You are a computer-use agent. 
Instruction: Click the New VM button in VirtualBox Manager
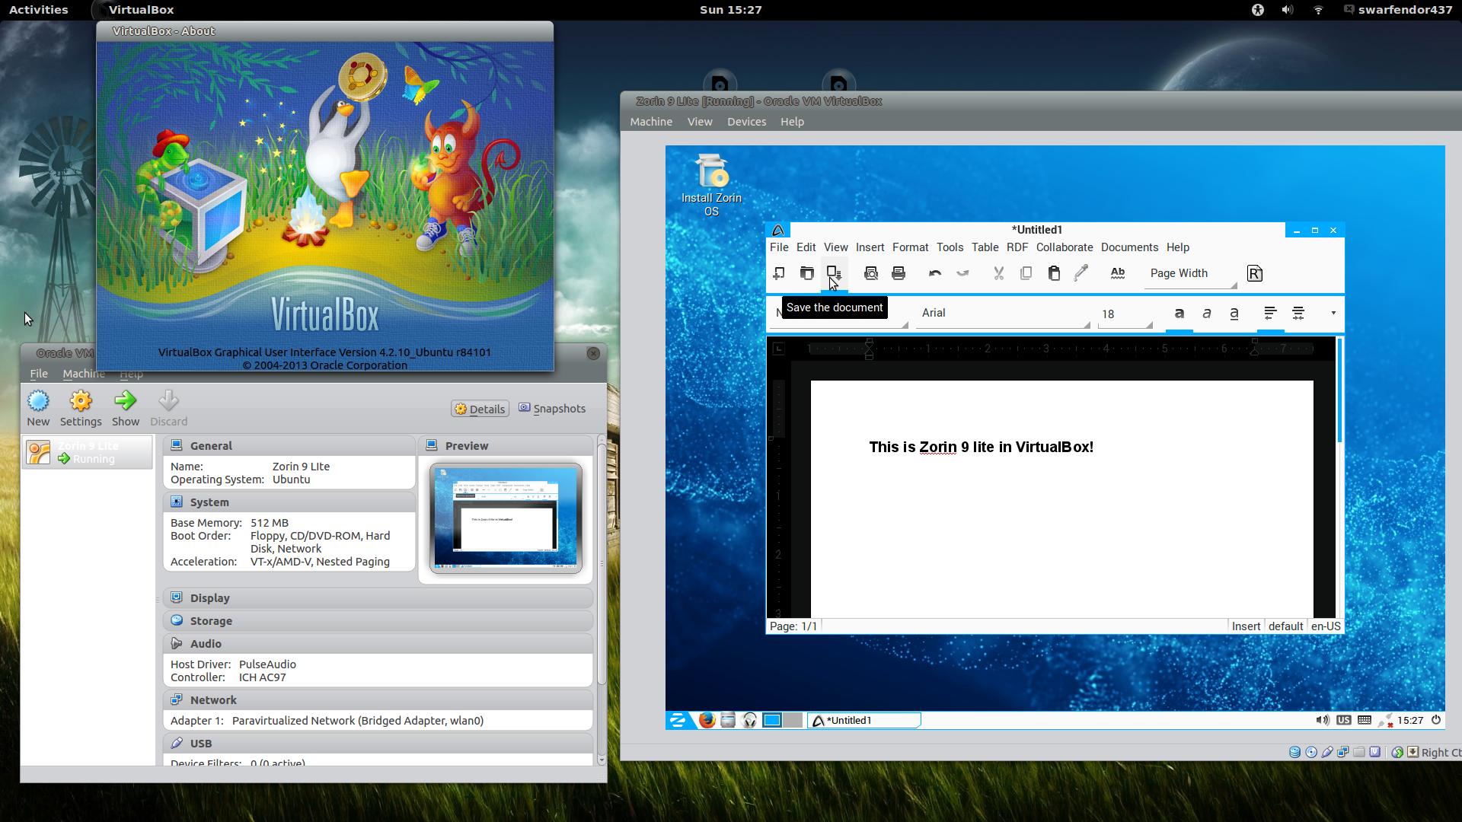[38, 409]
